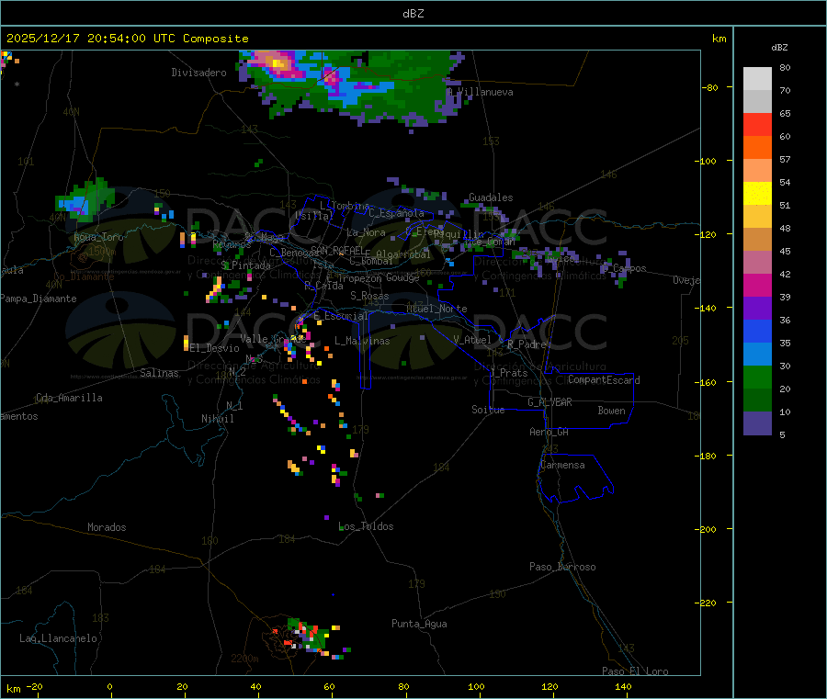Image resolution: width=827 pixels, height=699 pixels.
Task: Click the La_Nora place label
Action: tap(366, 232)
